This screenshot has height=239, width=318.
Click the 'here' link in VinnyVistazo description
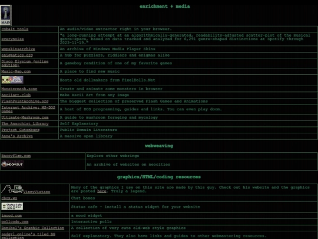coord(102,191)
